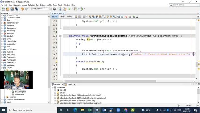Click the Next Bookmark icon

pyautogui.click(x=111, y=17)
